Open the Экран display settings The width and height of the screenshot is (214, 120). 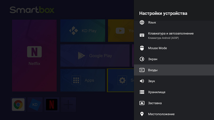click(174, 59)
